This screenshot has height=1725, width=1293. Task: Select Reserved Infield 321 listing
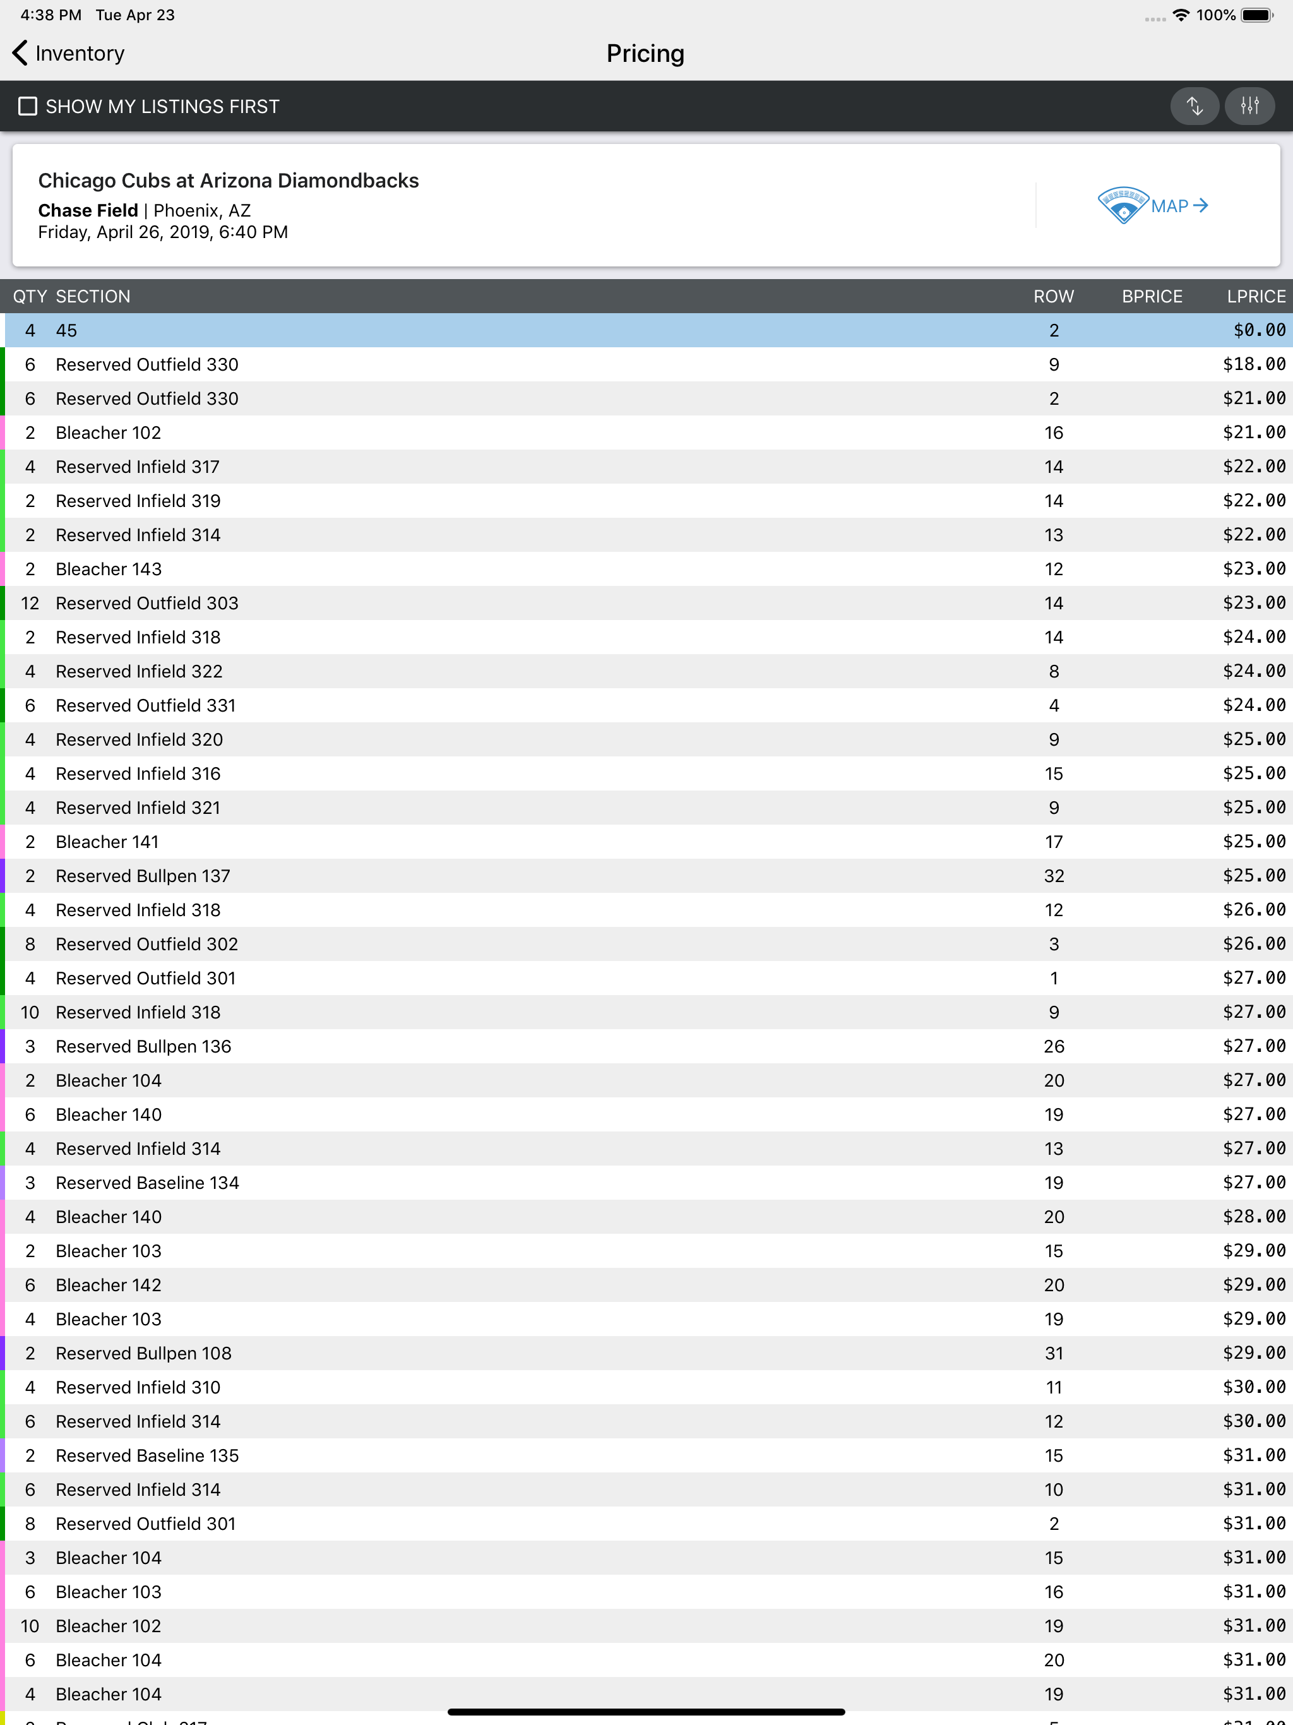click(646, 808)
